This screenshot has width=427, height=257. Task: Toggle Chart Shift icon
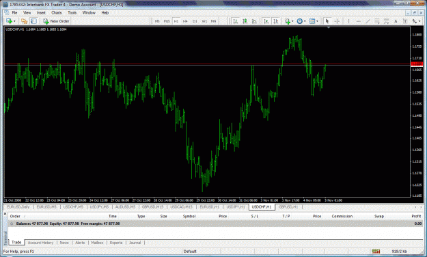(x=275, y=21)
